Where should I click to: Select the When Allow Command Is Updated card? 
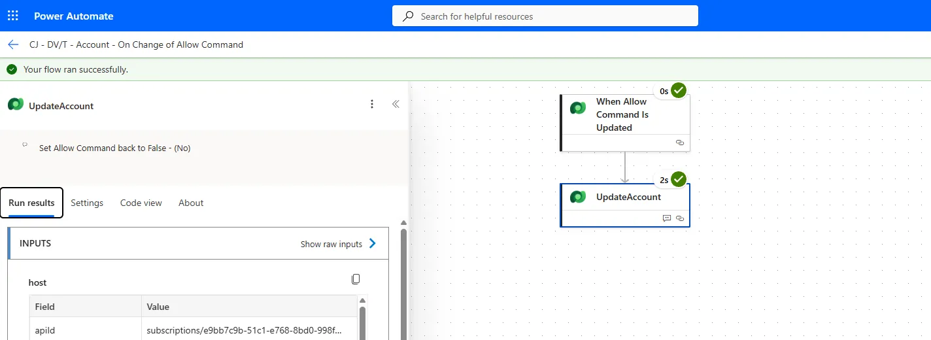coord(625,123)
